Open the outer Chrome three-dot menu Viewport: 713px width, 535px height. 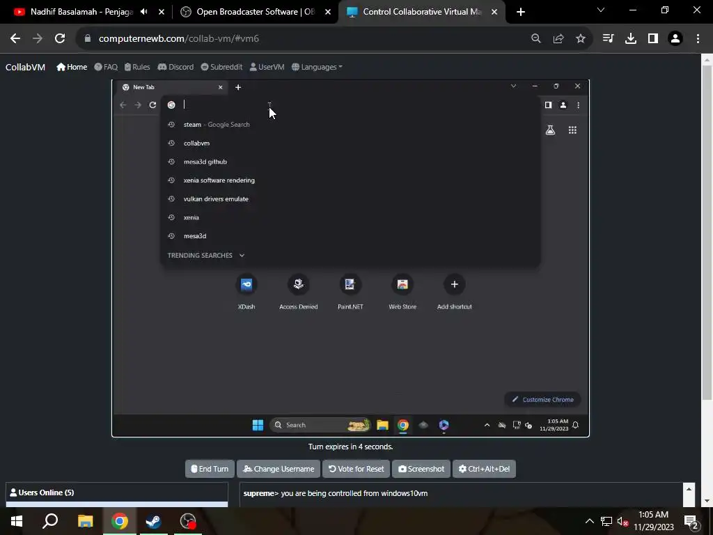[698, 39]
